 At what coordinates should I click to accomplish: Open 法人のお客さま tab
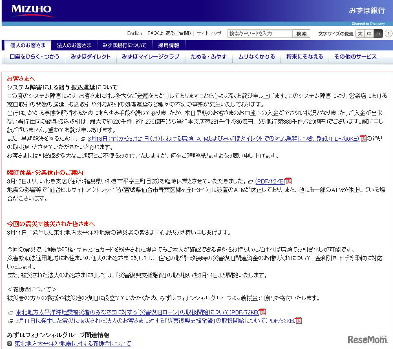tap(74, 45)
